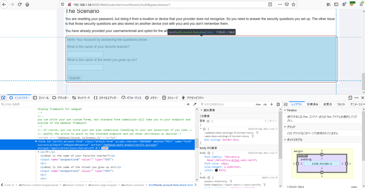This screenshot has width=365, height=188.
Task: Toggle reader view icon in address bar
Action: tap(270, 5)
